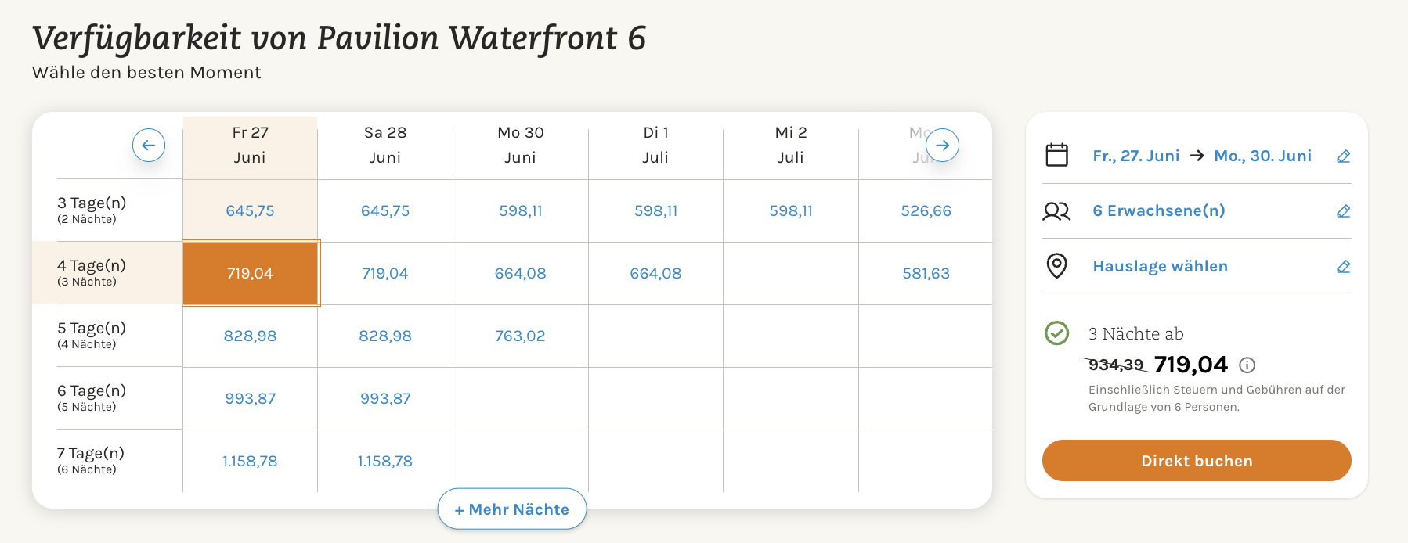Choose the 763,02 price for 5 Tage(n)

[x=521, y=336]
